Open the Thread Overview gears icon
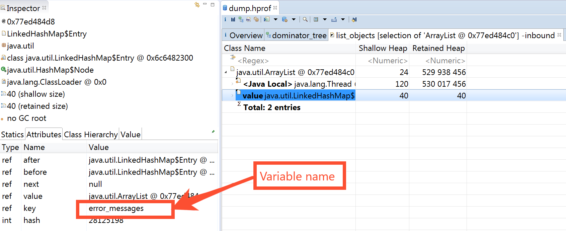 (x=256, y=19)
